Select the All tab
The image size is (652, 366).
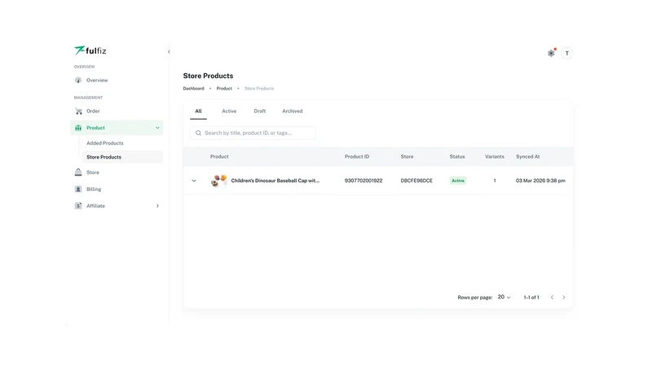click(198, 111)
